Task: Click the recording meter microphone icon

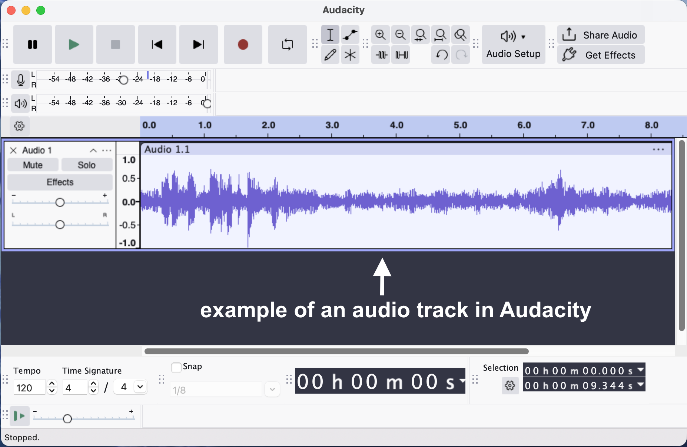Action: click(20, 80)
